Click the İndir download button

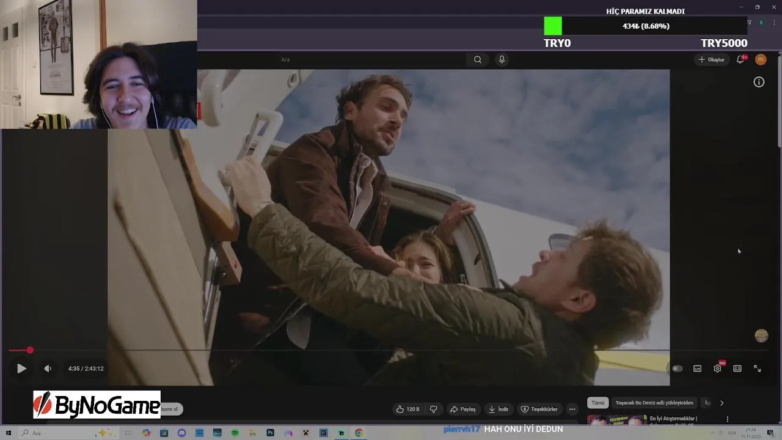click(x=499, y=409)
